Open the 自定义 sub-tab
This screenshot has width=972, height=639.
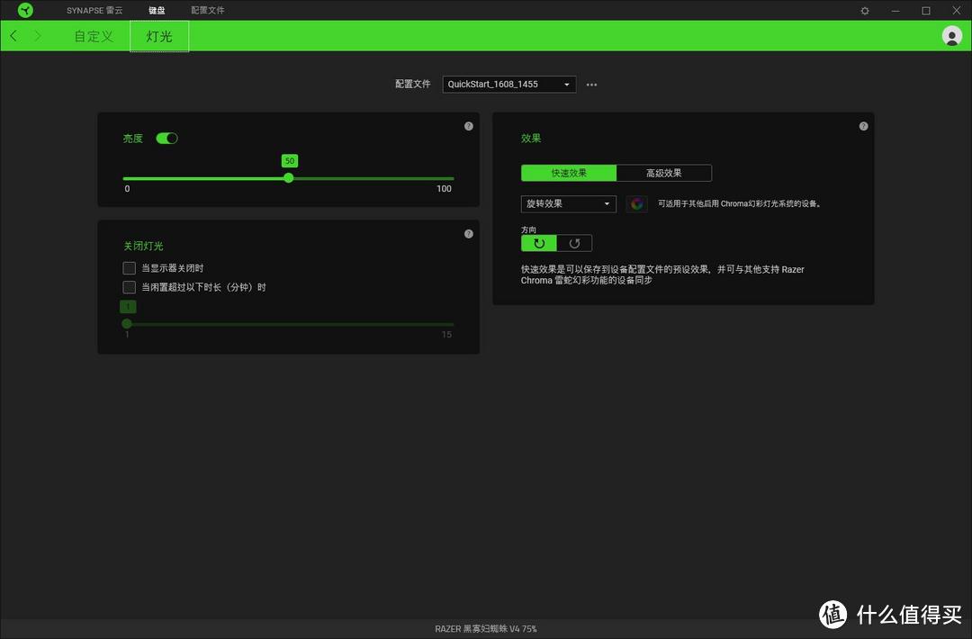(x=94, y=36)
